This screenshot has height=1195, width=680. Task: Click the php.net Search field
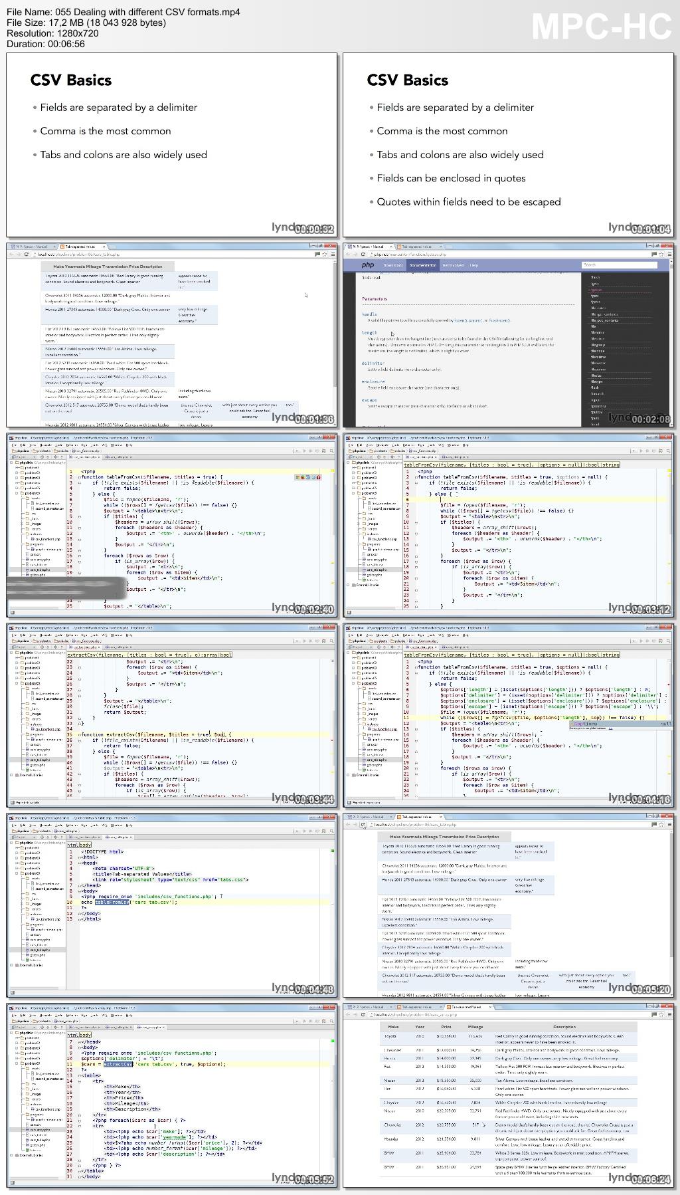(x=619, y=265)
